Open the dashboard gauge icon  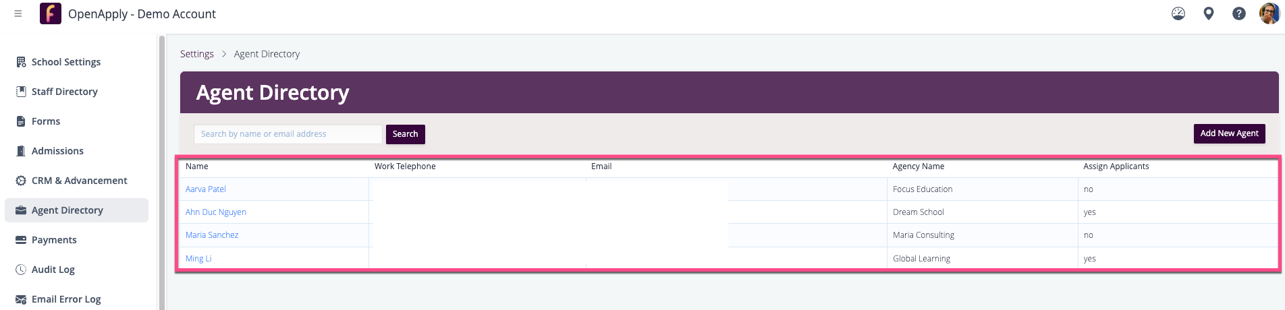click(x=1178, y=13)
